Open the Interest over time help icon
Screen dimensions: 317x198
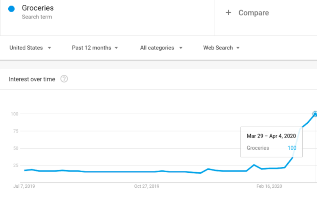64,79
